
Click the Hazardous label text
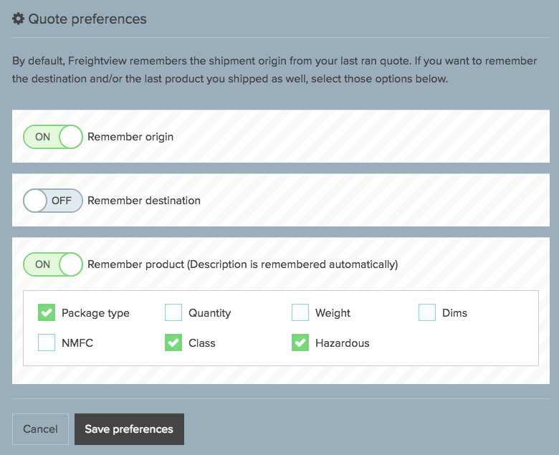(x=343, y=343)
